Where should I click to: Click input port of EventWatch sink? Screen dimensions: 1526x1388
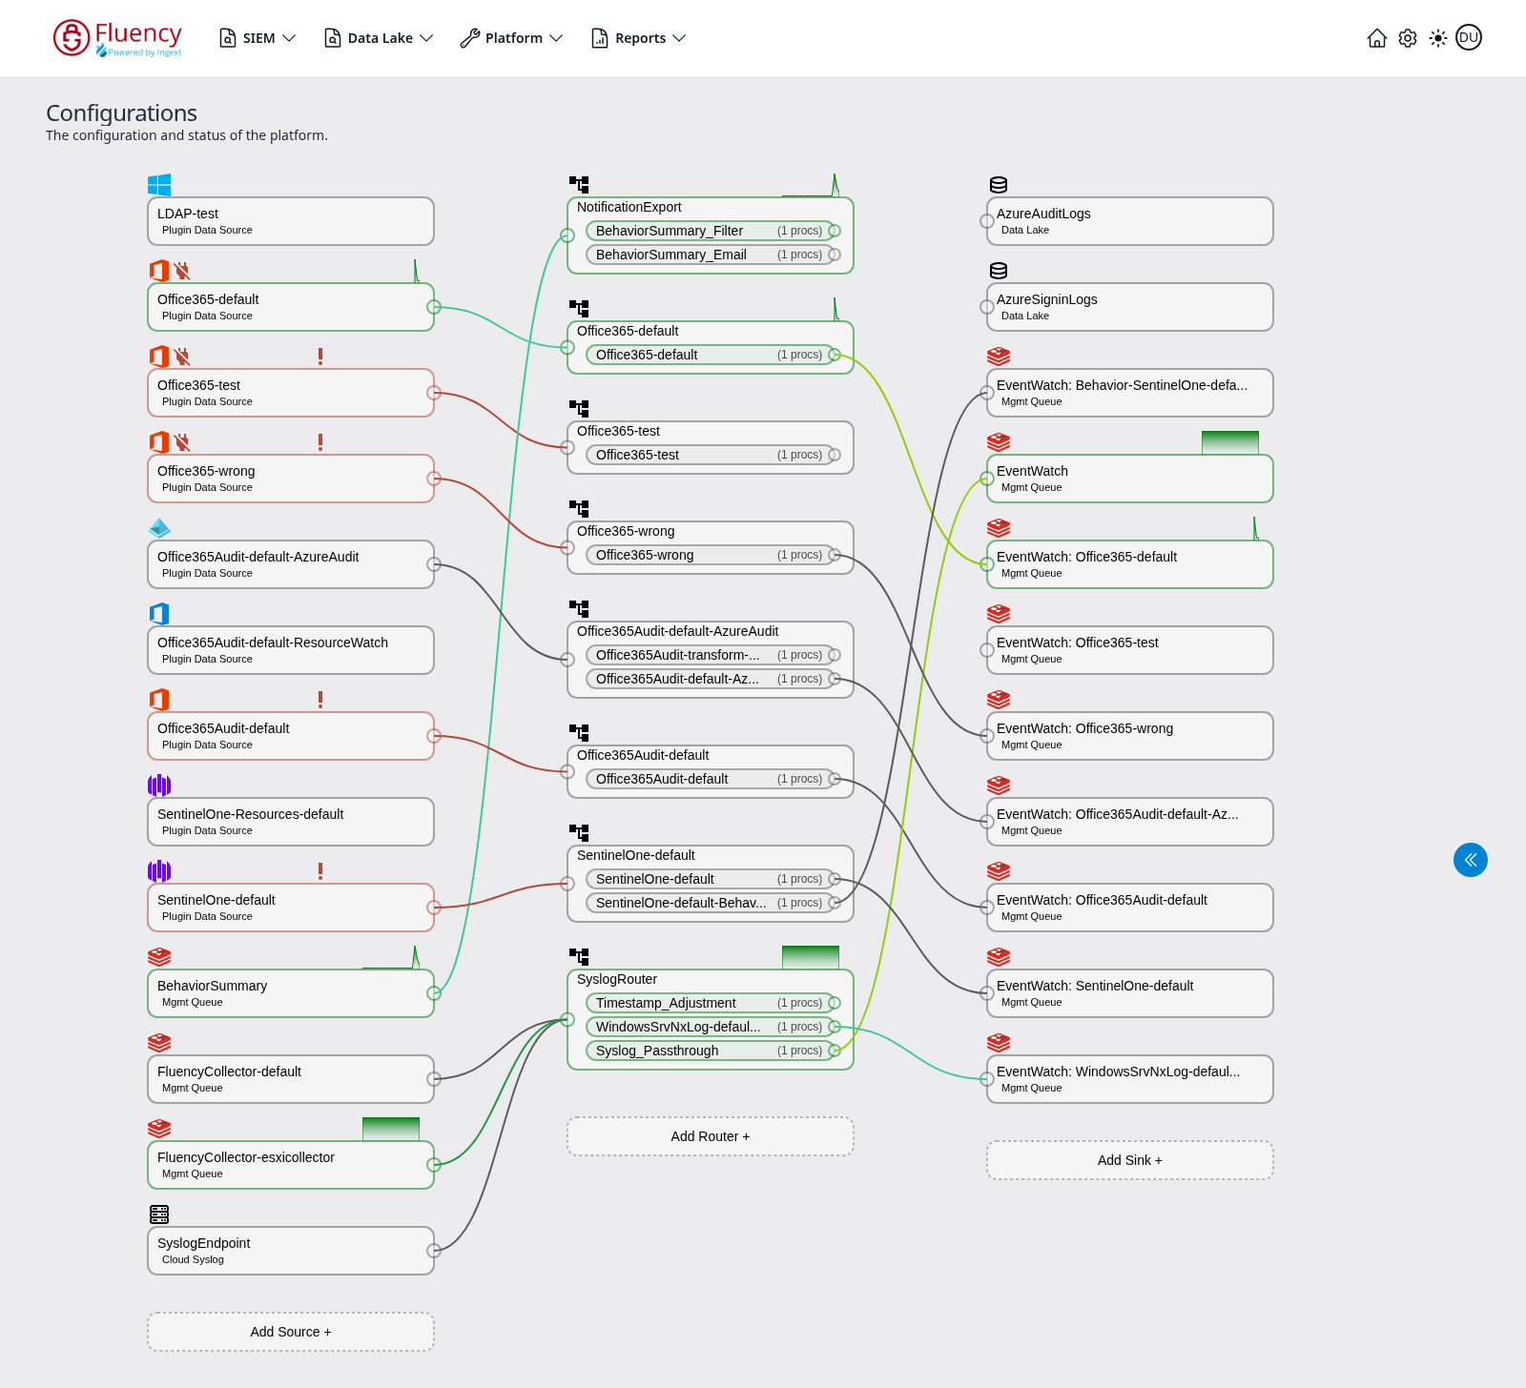tap(987, 479)
